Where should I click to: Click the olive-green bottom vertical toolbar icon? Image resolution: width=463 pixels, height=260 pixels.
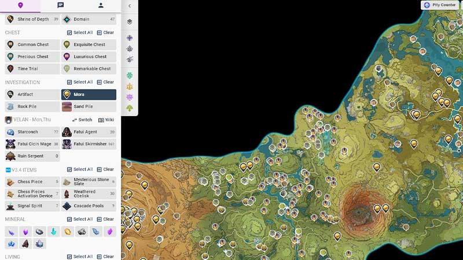[130, 108]
